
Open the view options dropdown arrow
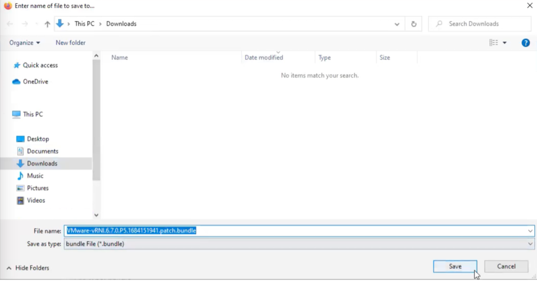point(504,43)
